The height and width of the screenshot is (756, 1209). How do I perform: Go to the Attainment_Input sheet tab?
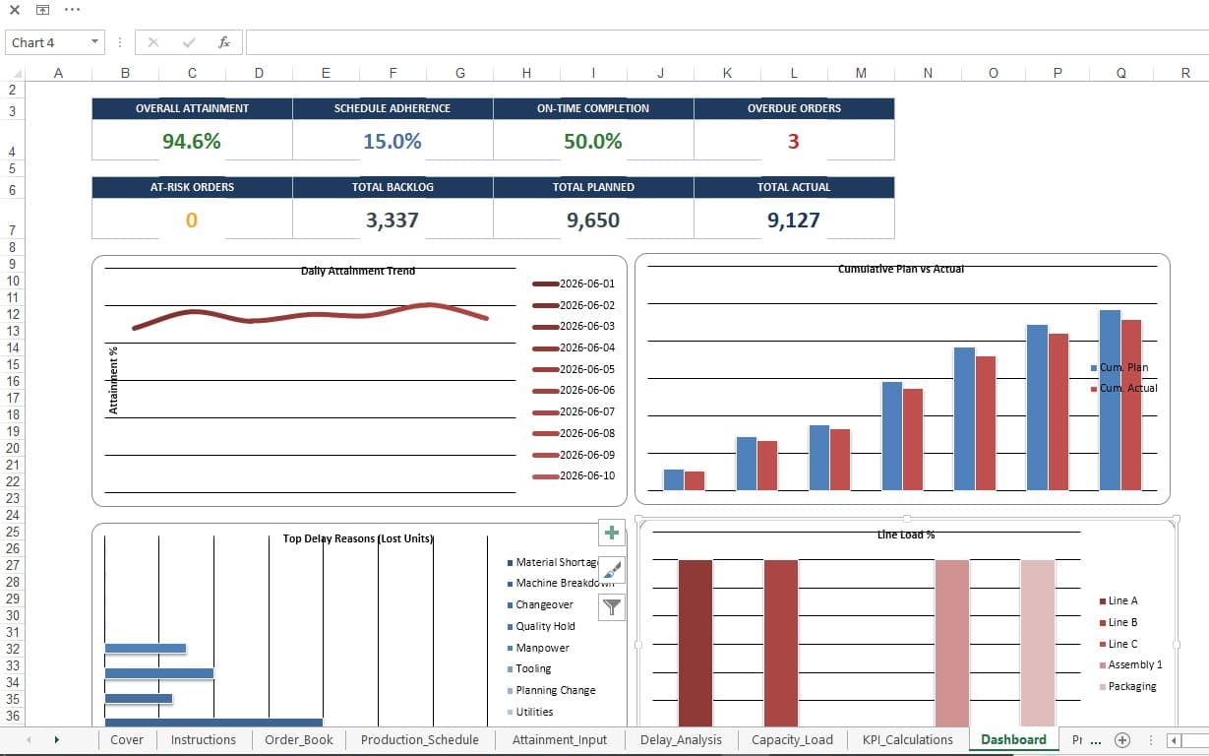coord(560,740)
